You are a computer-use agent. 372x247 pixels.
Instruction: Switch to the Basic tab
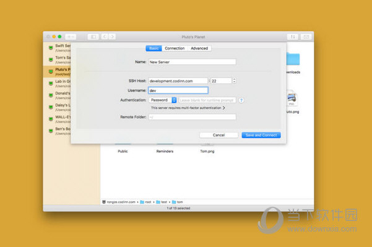pyautogui.click(x=154, y=48)
